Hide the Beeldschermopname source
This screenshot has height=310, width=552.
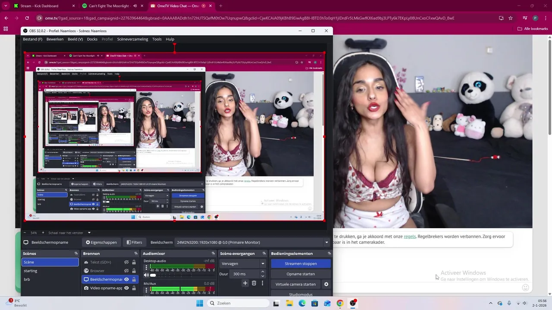coord(126,279)
